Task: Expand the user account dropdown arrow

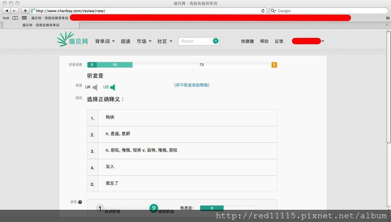Action: tap(323, 41)
